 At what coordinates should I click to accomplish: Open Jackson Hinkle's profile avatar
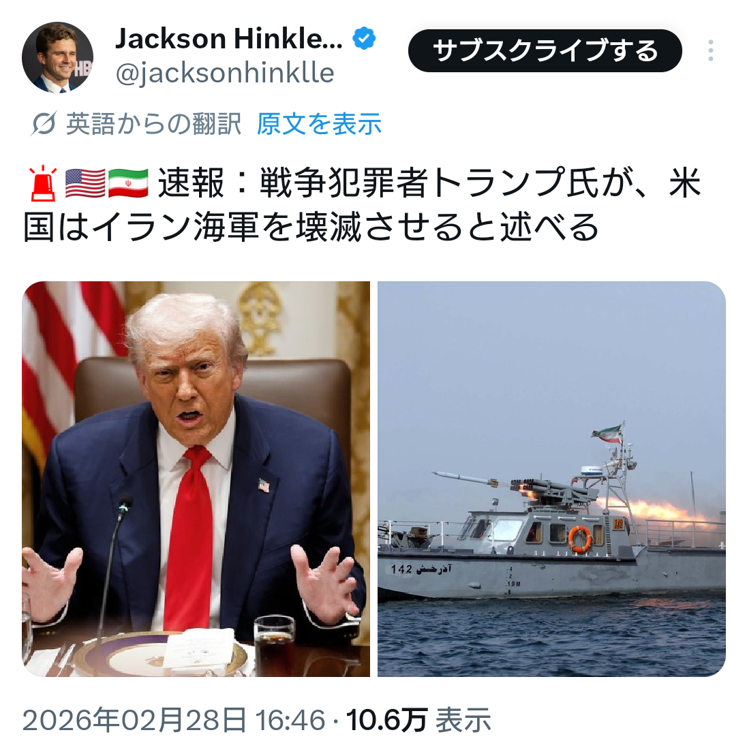point(57,57)
